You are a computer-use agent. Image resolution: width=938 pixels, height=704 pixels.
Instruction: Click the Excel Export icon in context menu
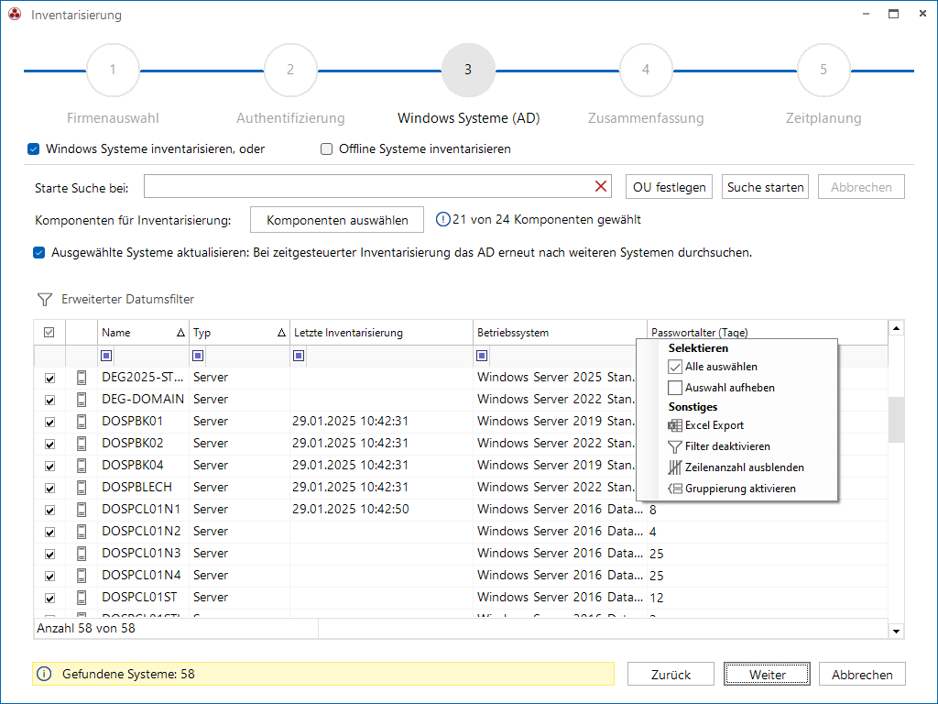pos(675,425)
